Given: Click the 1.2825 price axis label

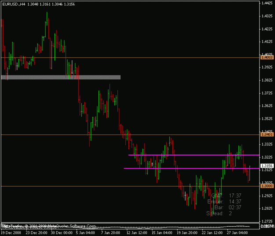Looking at the screenshot, I should pyautogui.click(x=267, y=208).
